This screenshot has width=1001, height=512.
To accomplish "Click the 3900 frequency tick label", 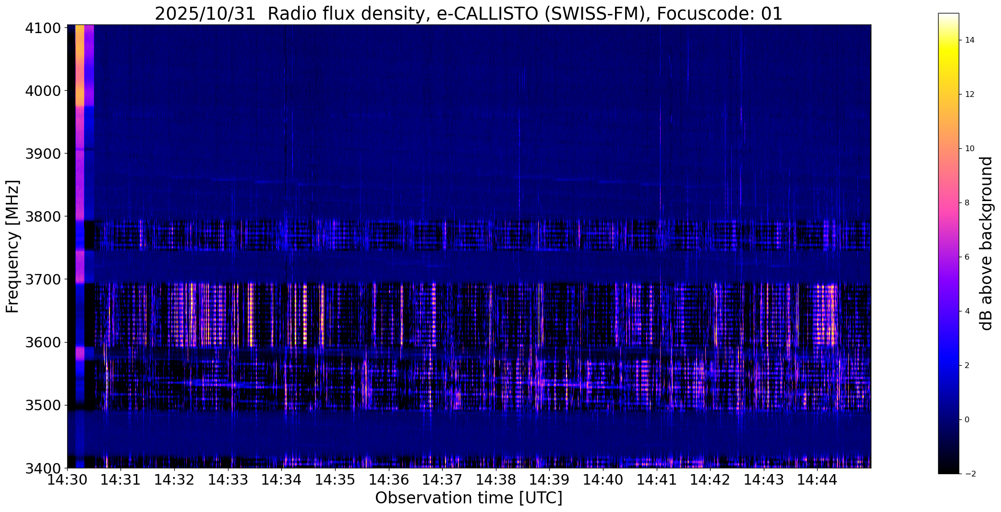I will pos(43,154).
